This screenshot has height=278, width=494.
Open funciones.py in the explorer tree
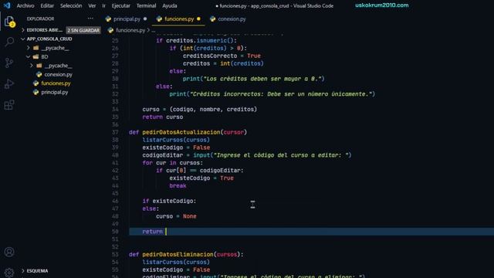56,83
